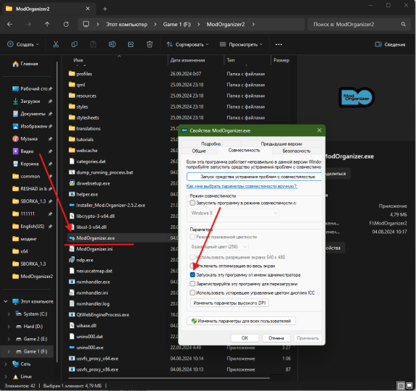
Task: Toggle register program for restart checkbox
Action: point(192,284)
